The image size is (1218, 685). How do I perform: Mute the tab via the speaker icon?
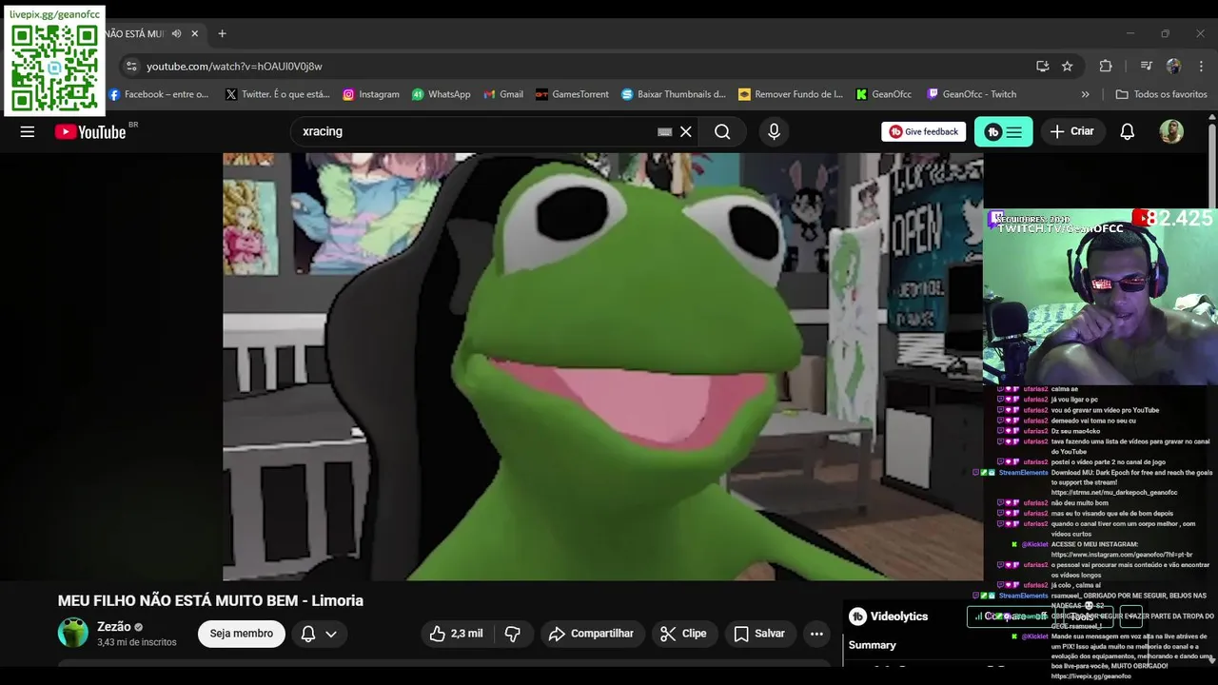[x=176, y=33]
